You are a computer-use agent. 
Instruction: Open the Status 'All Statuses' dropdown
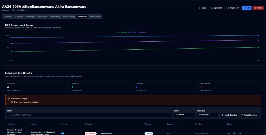coord(184,115)
